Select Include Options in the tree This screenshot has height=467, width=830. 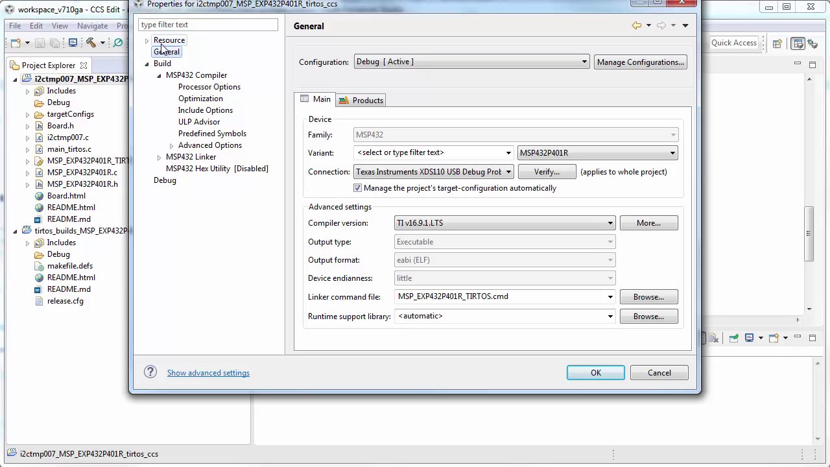click(x=206, y=110)
